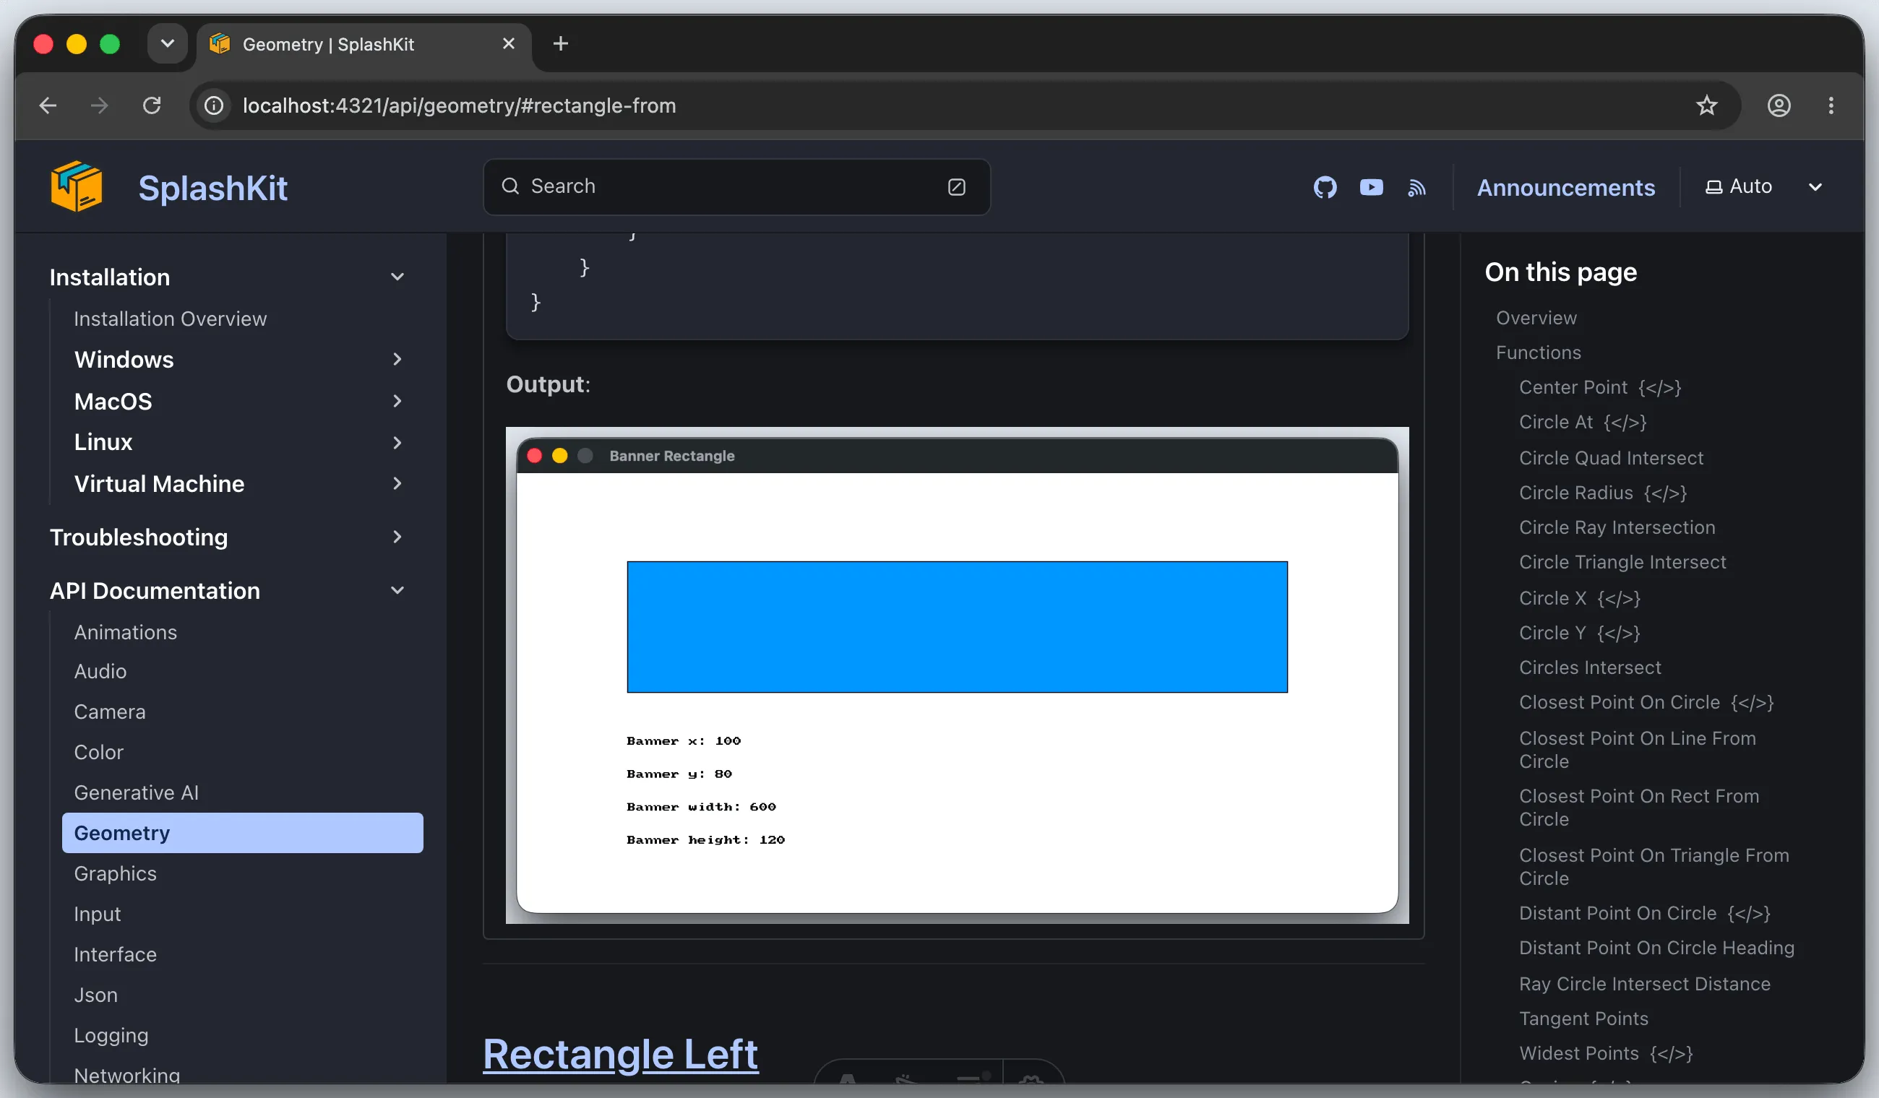Open the SplashKit GitHub icon link
Image resolution: width=1879 pixels, height=1098 pixels.
point(1324,187)
